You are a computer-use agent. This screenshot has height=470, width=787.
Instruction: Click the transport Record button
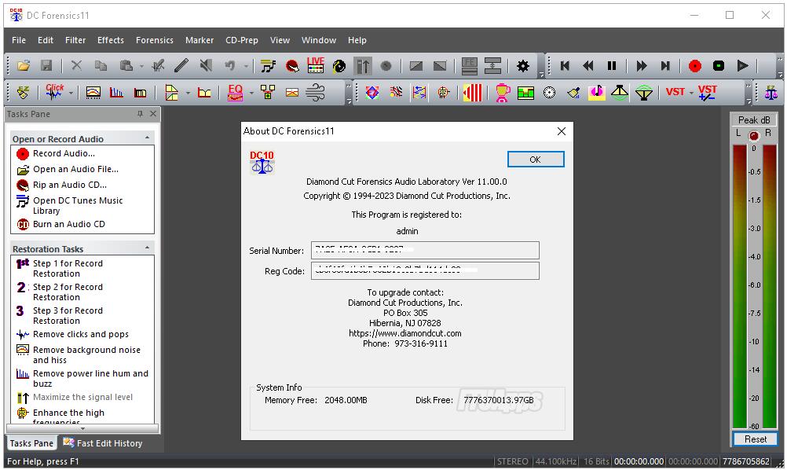(x=694, y=66)
